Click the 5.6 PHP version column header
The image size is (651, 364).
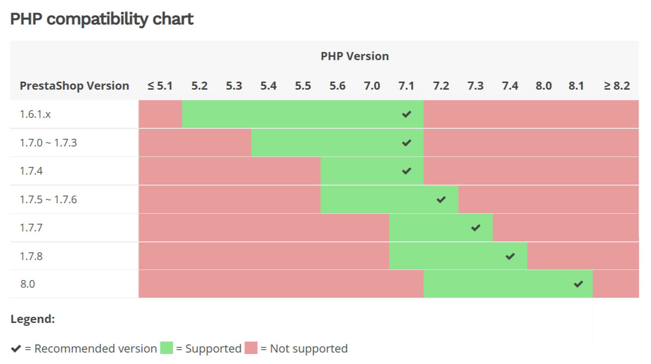(337, 86)
